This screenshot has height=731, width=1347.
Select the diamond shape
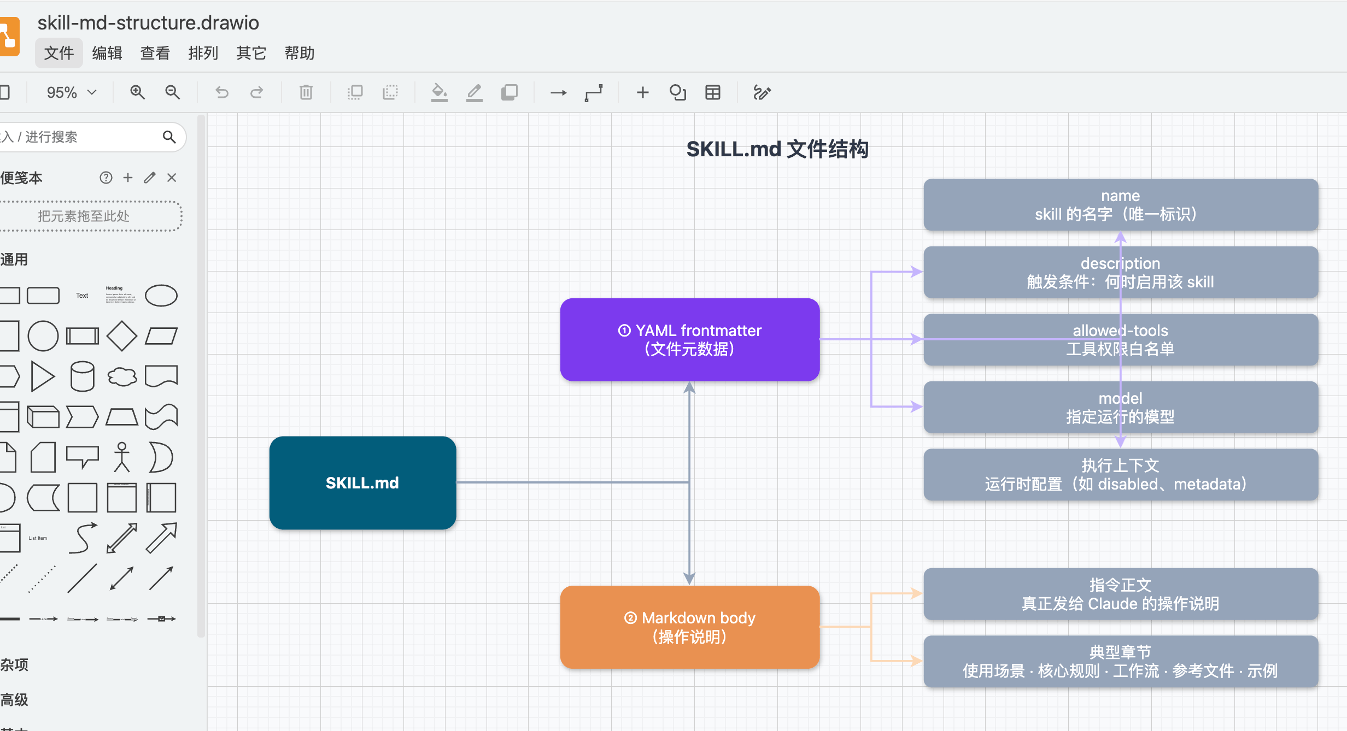pyautogui.click(x=121, y=335)
